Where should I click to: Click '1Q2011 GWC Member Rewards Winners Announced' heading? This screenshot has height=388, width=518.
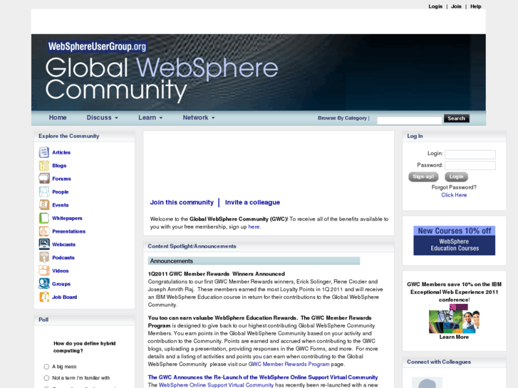217,274
